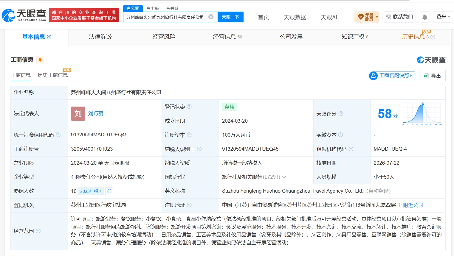Open the 公司发展 tab
Viewport: 454px width, 256px height.
pos(291,37)
